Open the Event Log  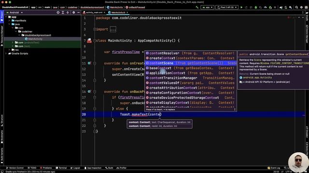pos(274,168)
